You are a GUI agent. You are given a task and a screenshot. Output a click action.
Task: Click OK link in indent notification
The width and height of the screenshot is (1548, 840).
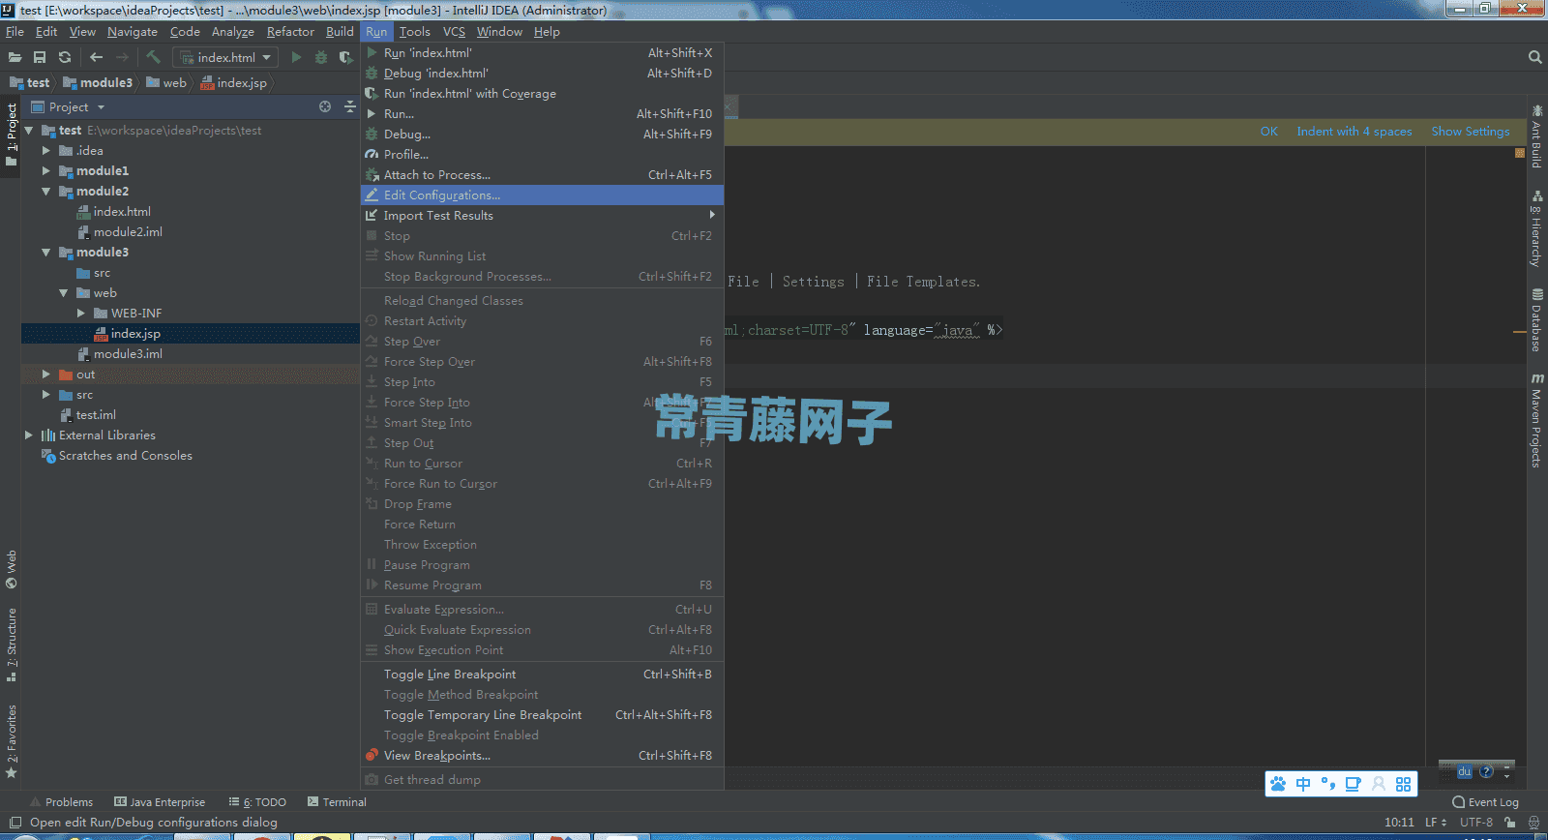(1268, 131)
